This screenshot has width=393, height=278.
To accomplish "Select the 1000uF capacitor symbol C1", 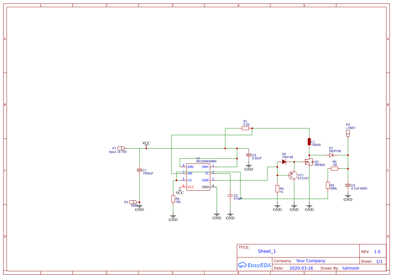I will tap(140, 170).
